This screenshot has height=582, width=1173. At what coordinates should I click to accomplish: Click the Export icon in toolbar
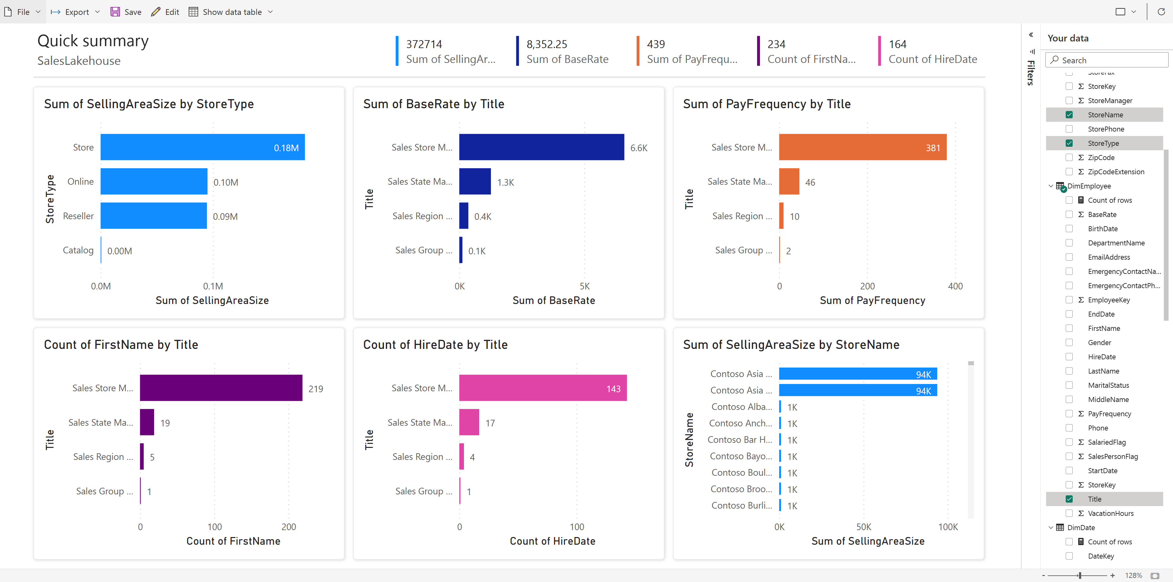pyautogui.click(x=55, y=10)
